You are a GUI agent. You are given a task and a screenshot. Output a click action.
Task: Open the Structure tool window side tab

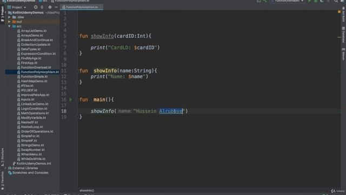pyautogui.click(x=2, y=157)
